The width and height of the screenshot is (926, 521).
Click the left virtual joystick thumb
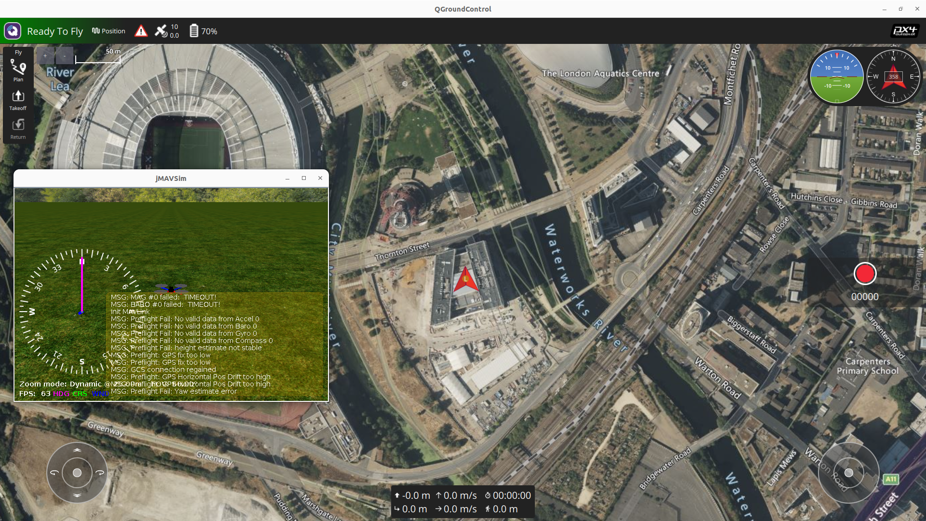tap(77, 473)
